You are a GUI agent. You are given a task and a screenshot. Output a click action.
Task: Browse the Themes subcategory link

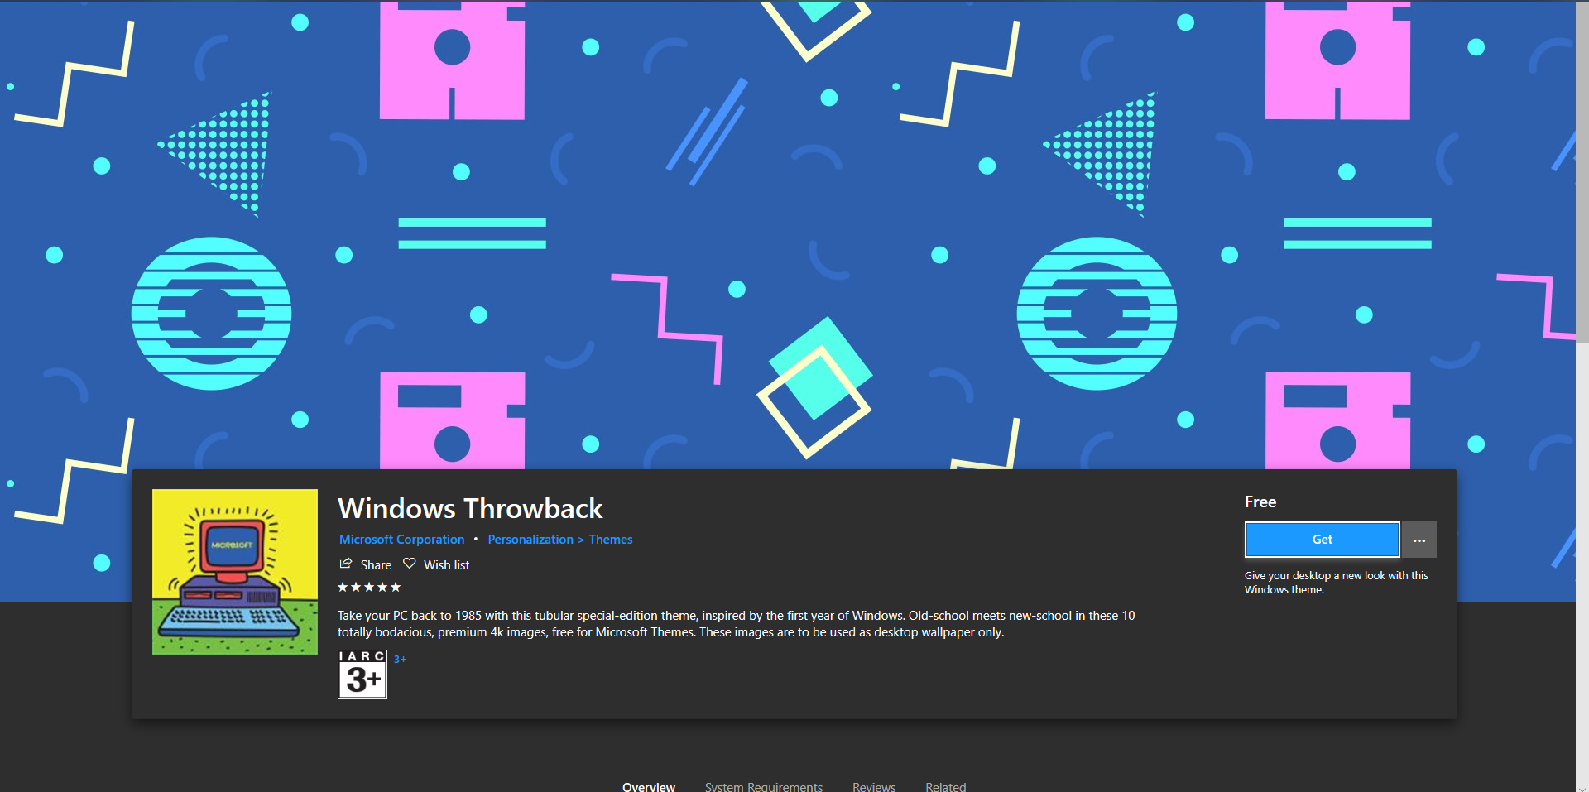(x=611, y=539)
